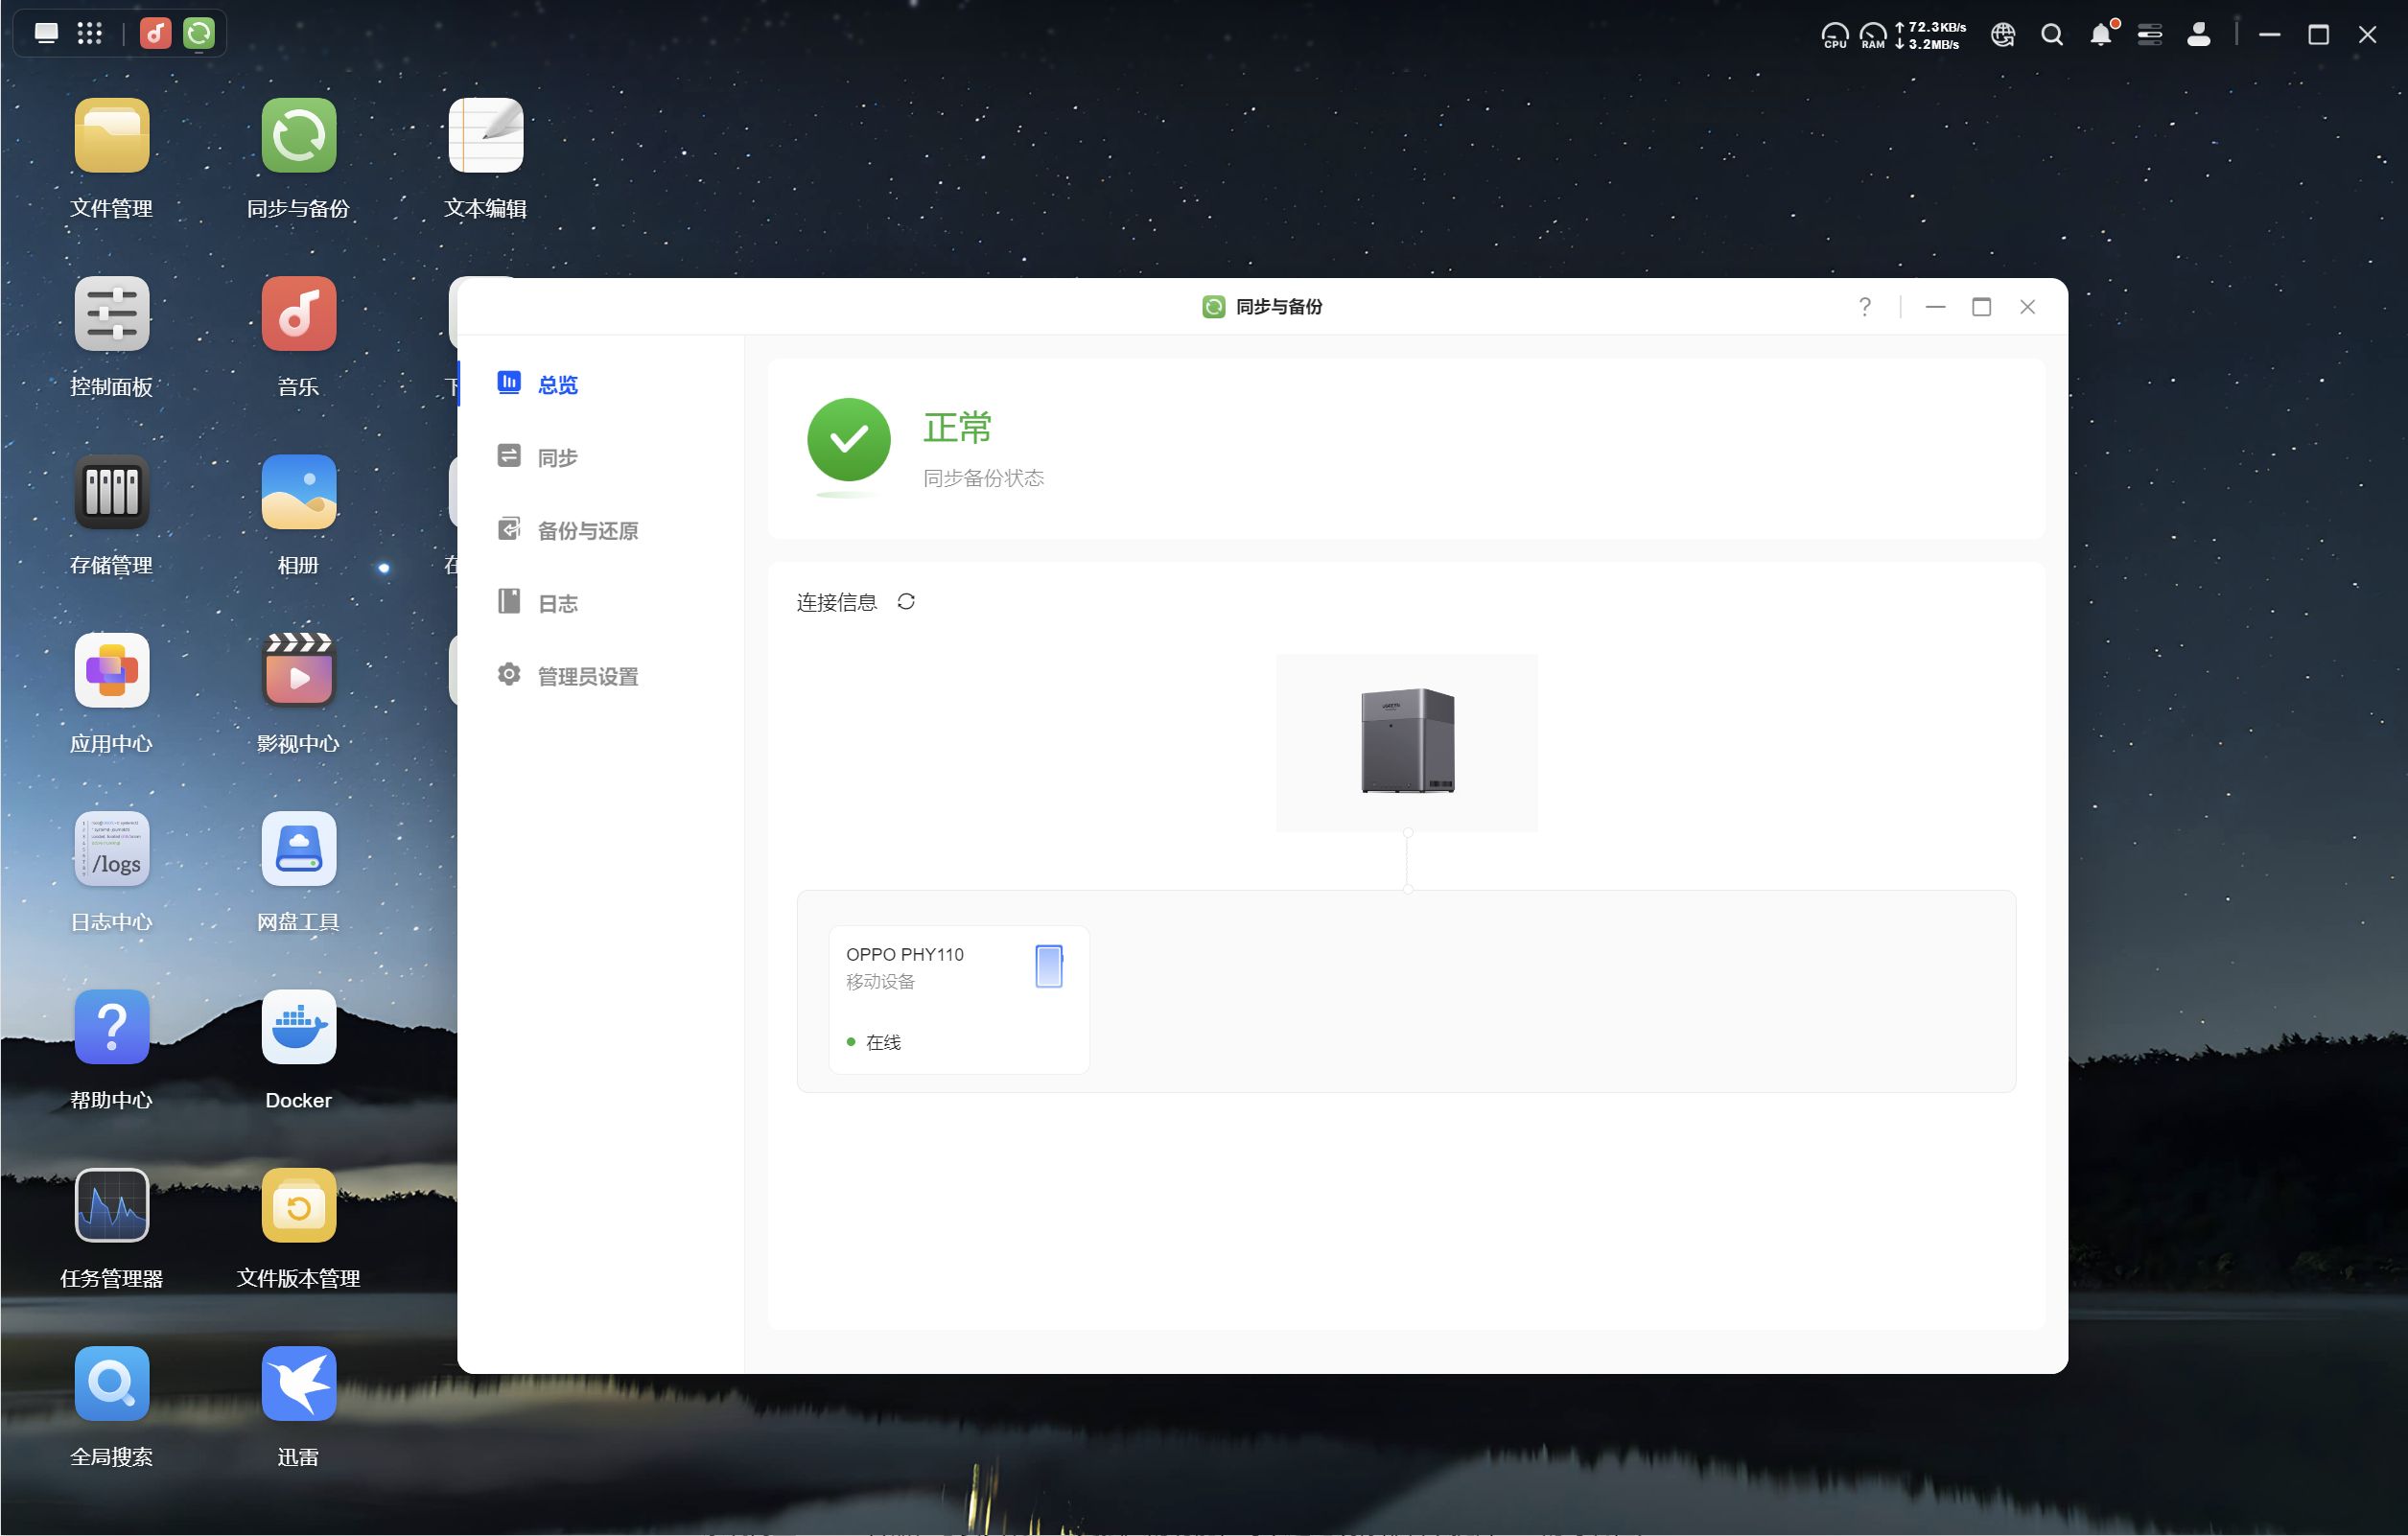Select the OPPO PHY110 device card
The width and height of the screenshot is (2408, 1536).
[958, 999]
